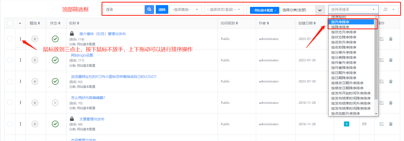The width and height of the screenshot is (404, 141).
Task: Click the blue search magnifier button
Action: tap(149, 10)
